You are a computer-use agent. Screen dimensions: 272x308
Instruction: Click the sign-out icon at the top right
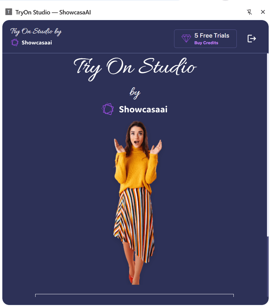point(252,39)
